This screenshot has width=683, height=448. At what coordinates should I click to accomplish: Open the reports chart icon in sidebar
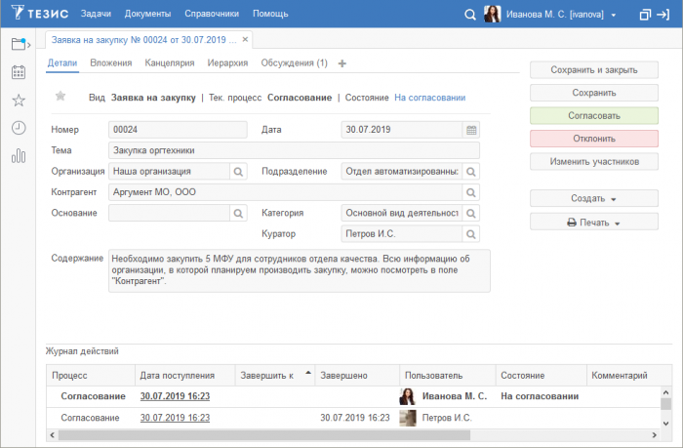(x=19, y=156)
